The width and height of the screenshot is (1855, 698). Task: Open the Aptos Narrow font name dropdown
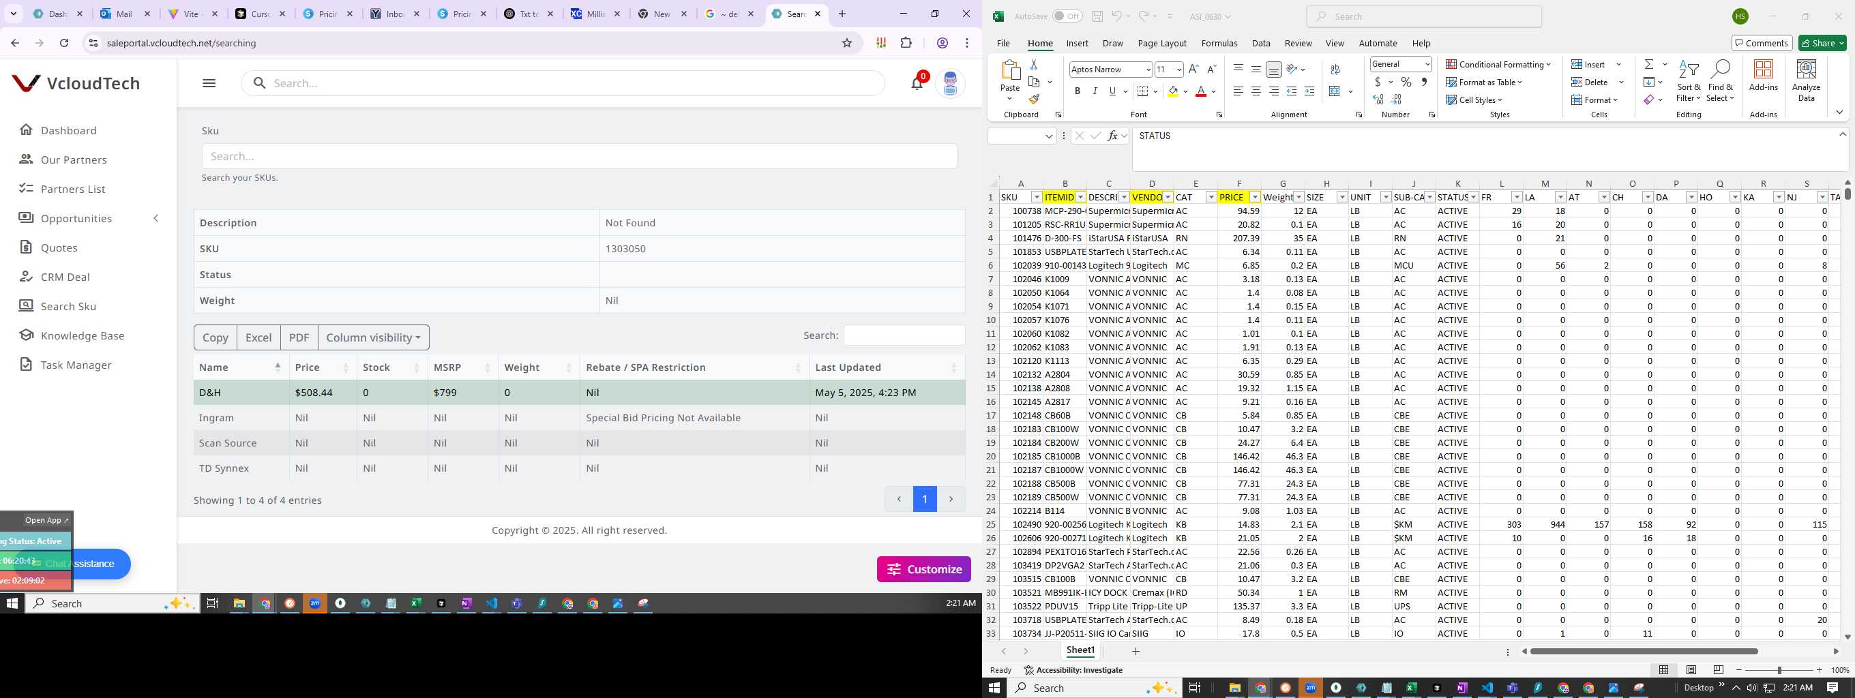pos(1148,70)
